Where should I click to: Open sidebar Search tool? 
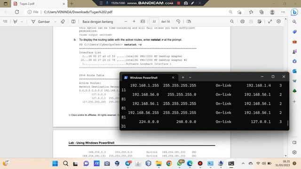(294, 22)
